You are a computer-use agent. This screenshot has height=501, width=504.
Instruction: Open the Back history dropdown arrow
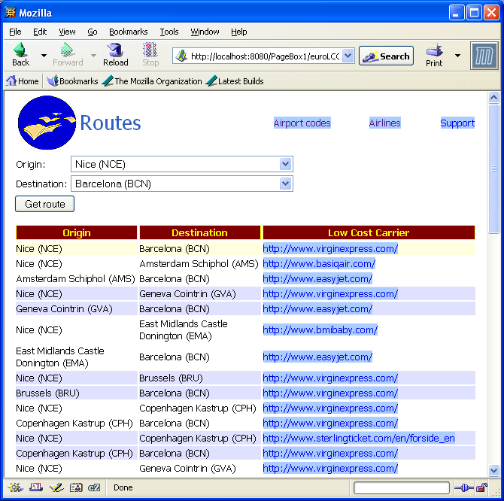coord(44,55)
